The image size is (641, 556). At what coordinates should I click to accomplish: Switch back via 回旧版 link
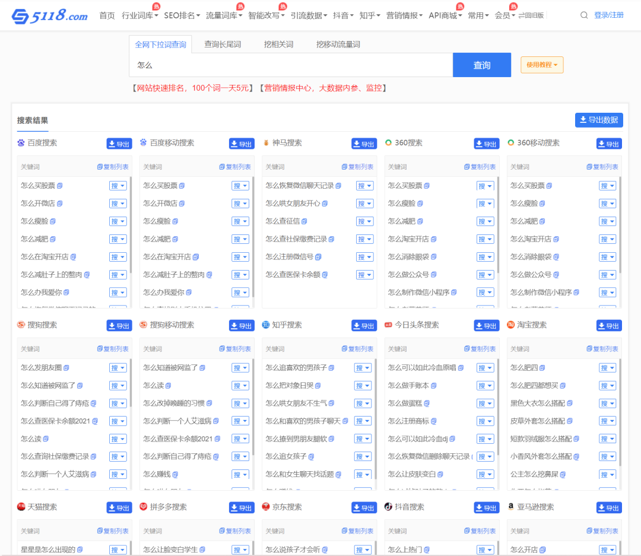[x=531, y=15]
